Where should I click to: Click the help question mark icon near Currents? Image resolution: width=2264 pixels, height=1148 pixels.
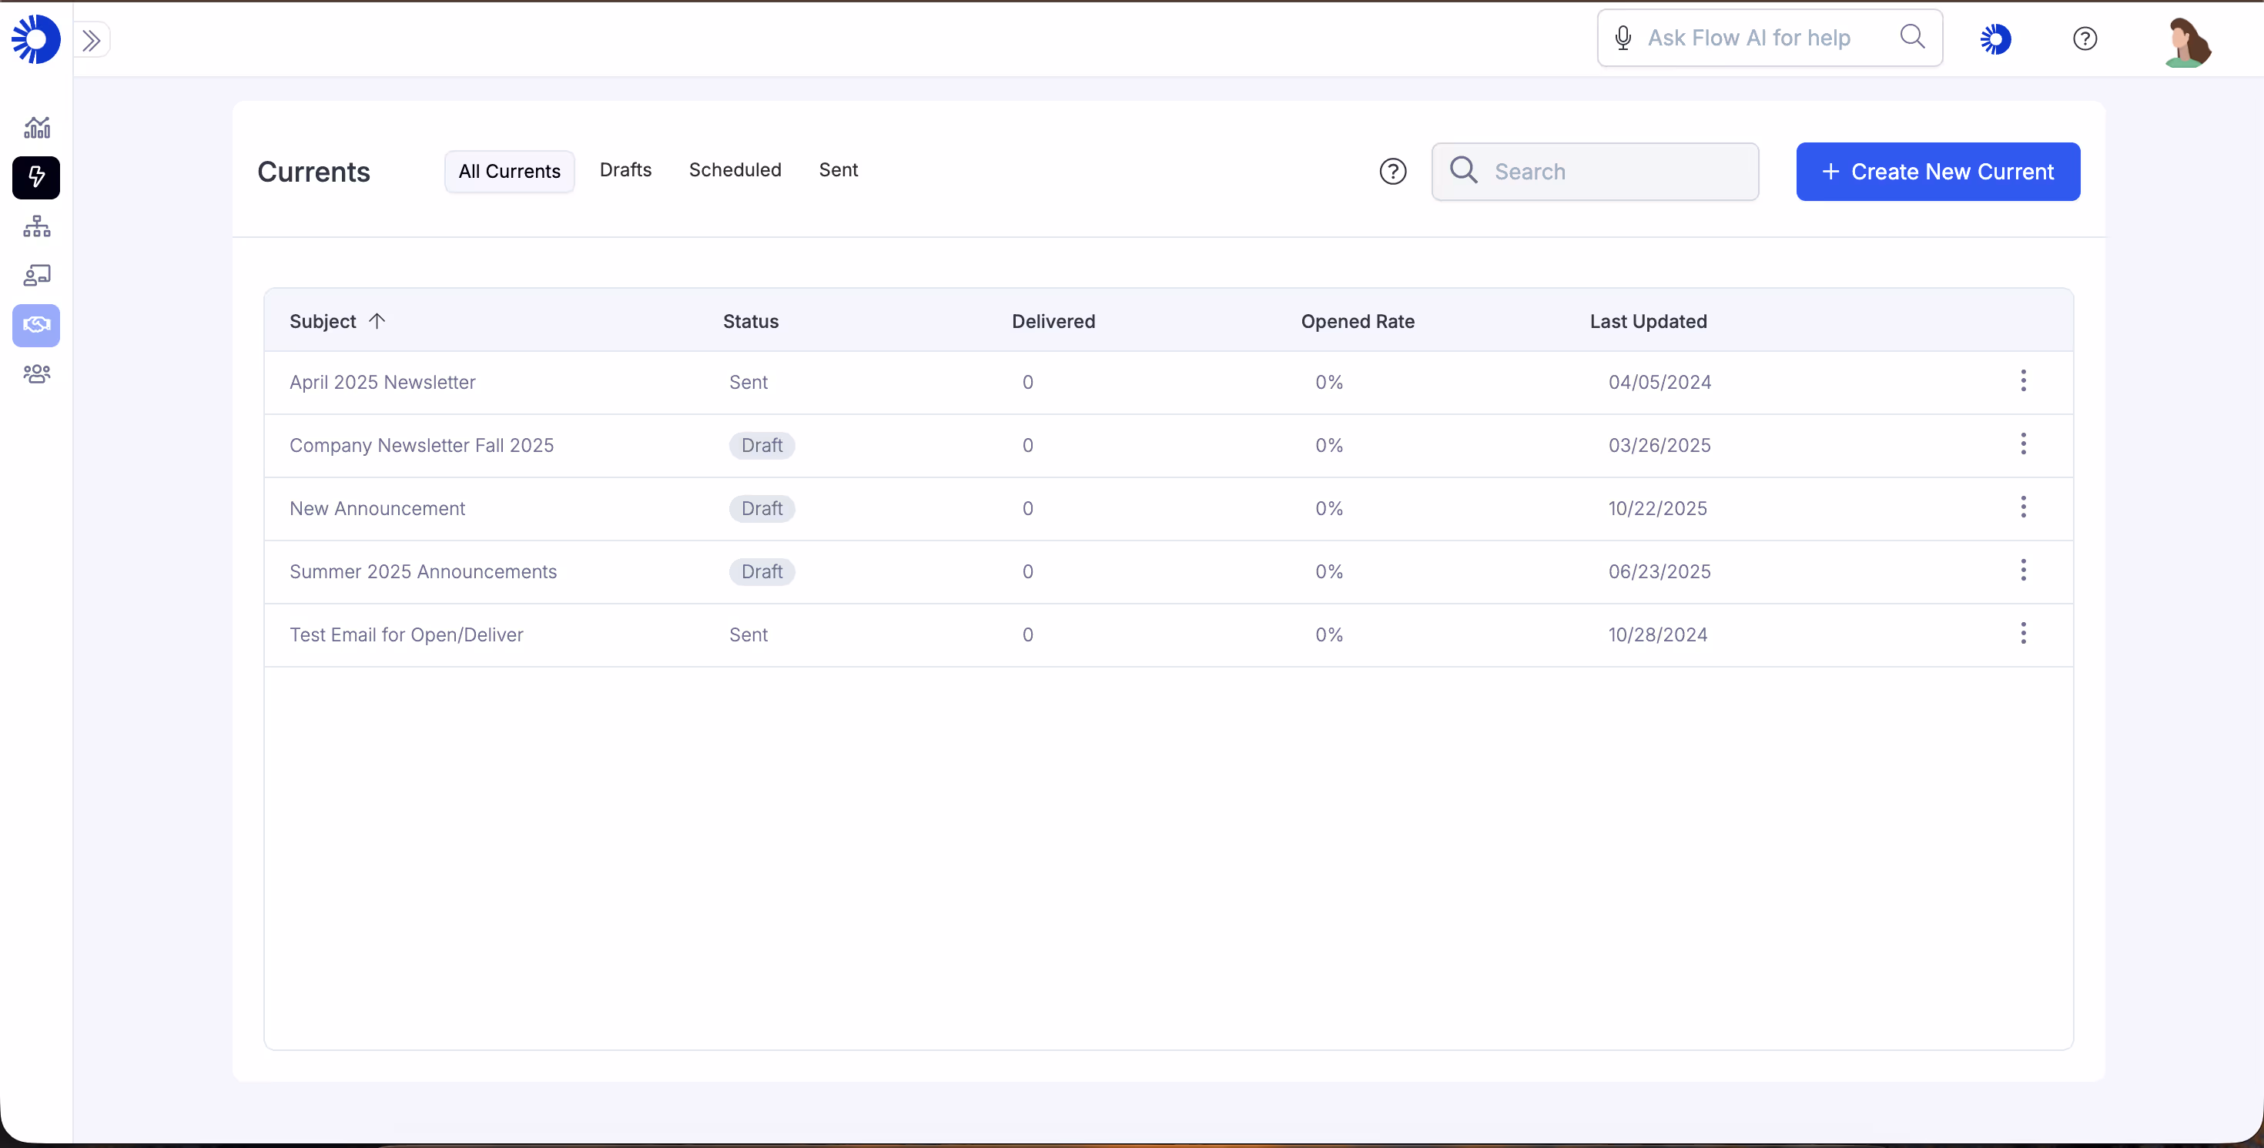click(x=1393, y=172)
